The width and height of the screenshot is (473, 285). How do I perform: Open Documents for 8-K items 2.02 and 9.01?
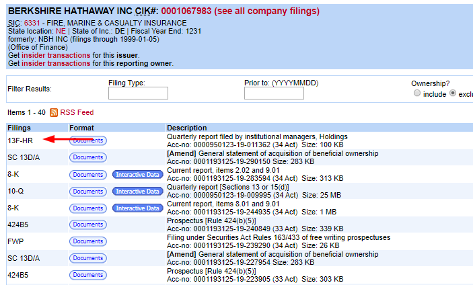tap(87, 175)
